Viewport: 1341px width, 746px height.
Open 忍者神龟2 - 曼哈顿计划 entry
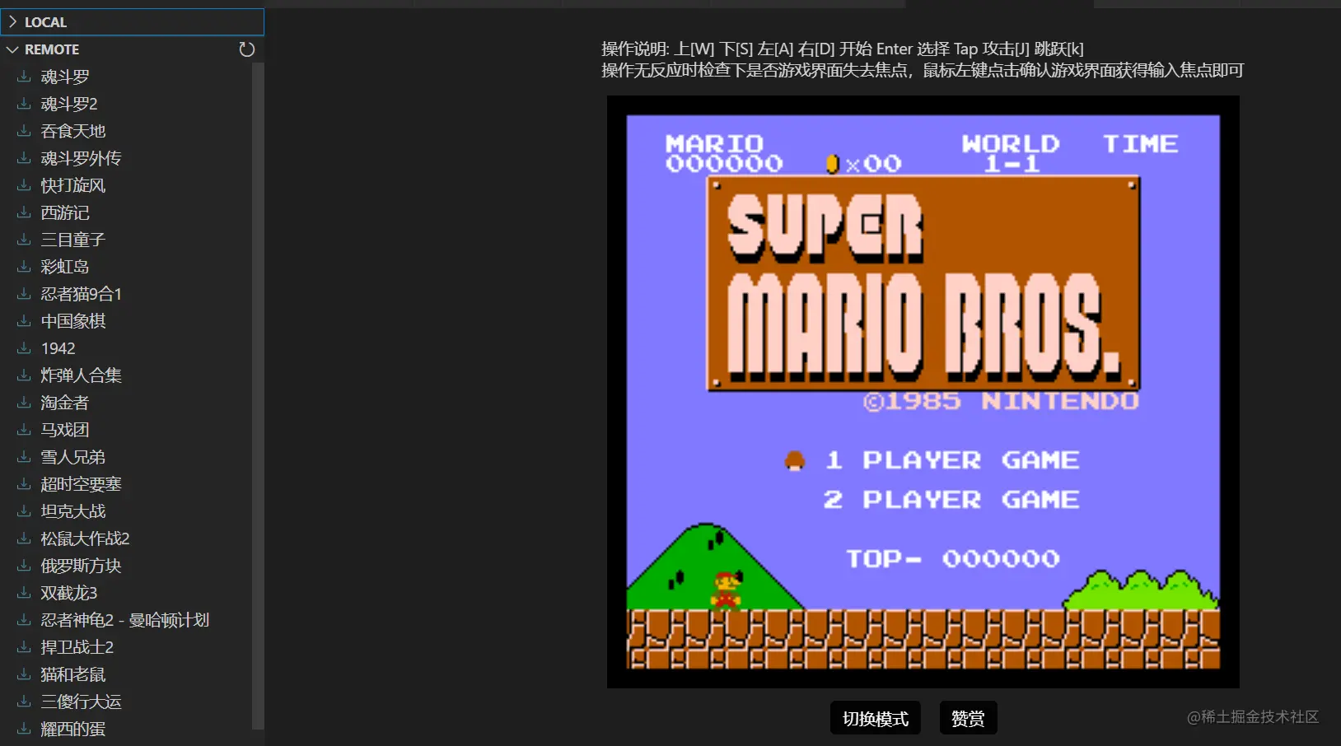pos(125,620)
